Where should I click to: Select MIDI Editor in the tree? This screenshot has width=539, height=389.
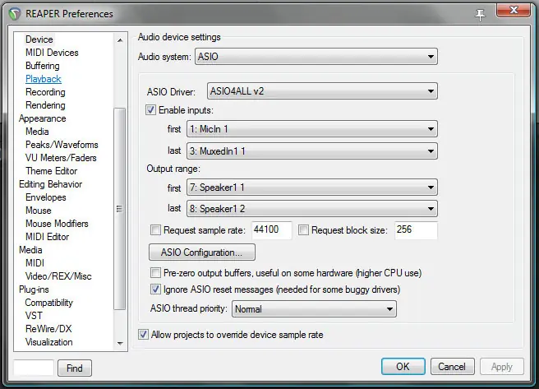click(x=47, y=237)
